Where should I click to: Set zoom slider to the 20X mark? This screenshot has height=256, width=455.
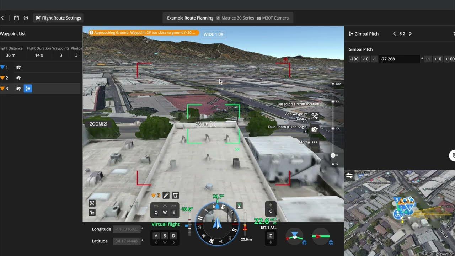tap(333, 102)
